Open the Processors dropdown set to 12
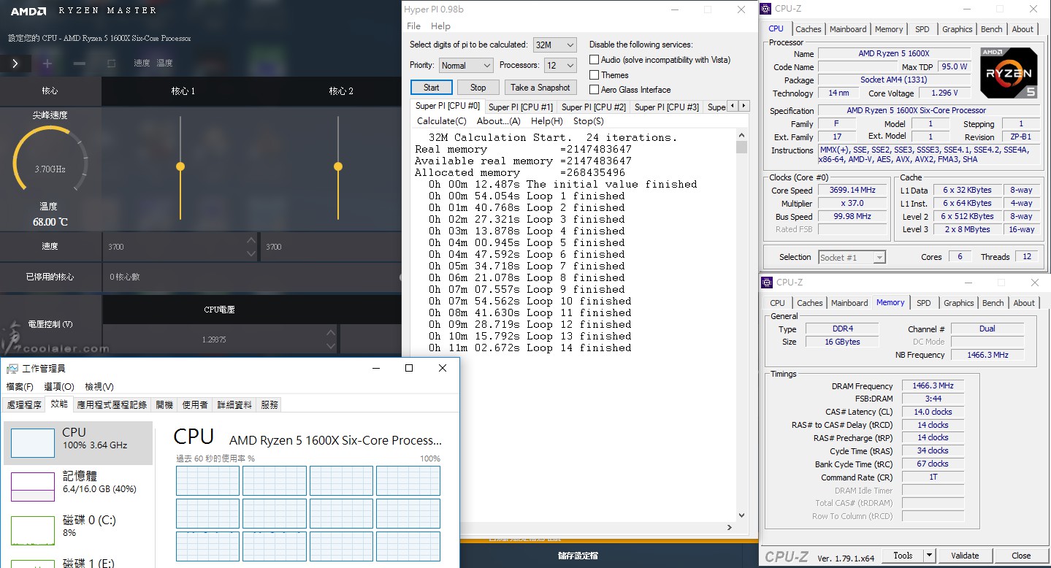The image size is (1051, 568). (560, 66)
